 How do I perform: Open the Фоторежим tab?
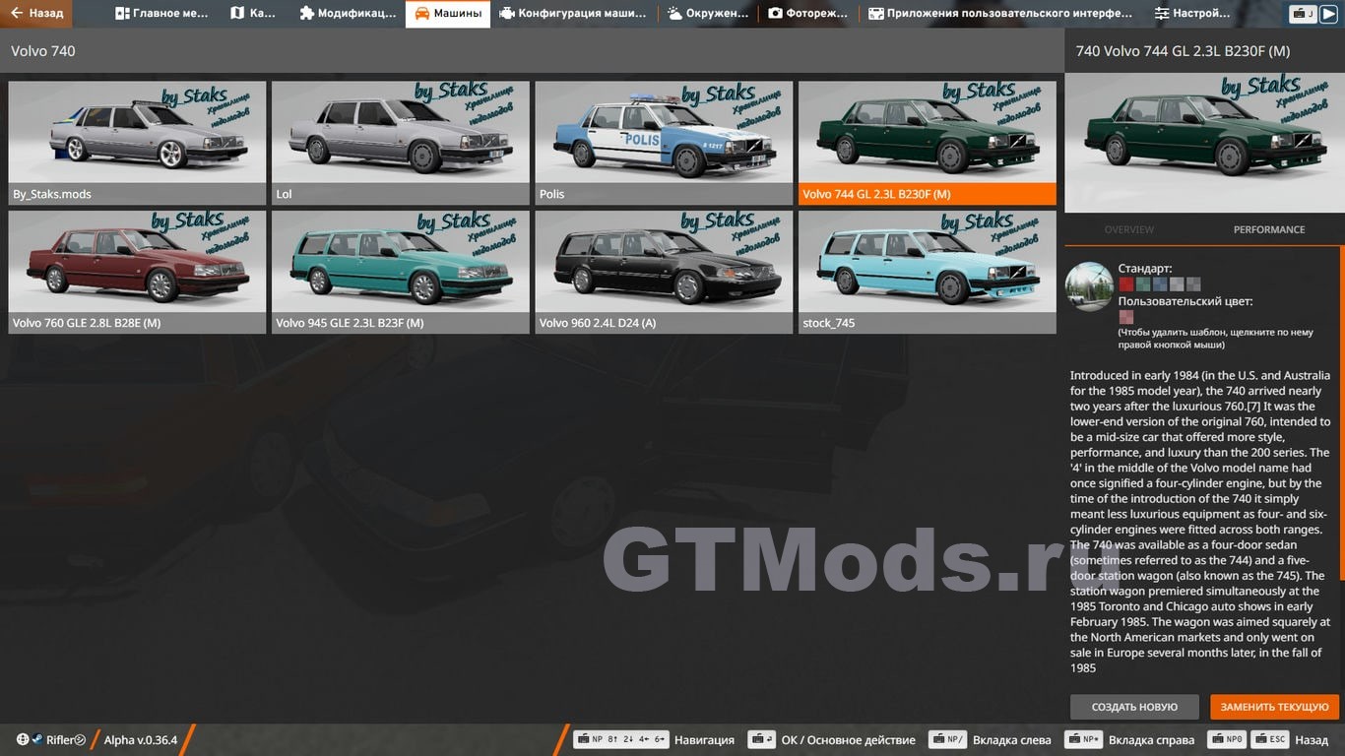coord(807,14)
